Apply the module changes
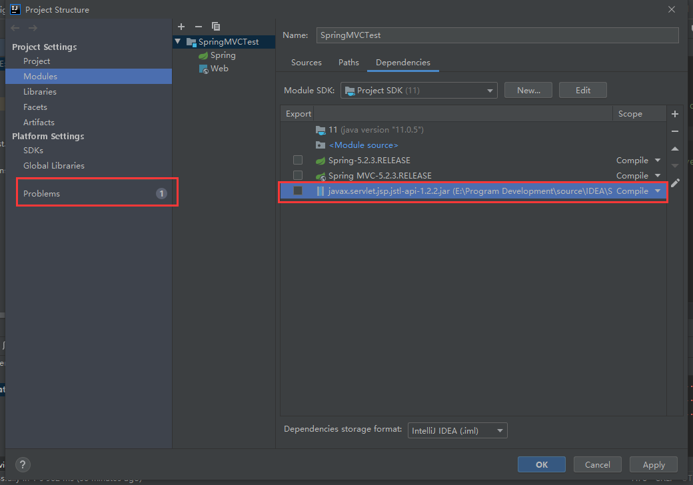 click(653, 464)
